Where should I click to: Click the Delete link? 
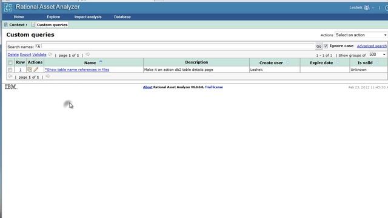(x=13, y=54)
